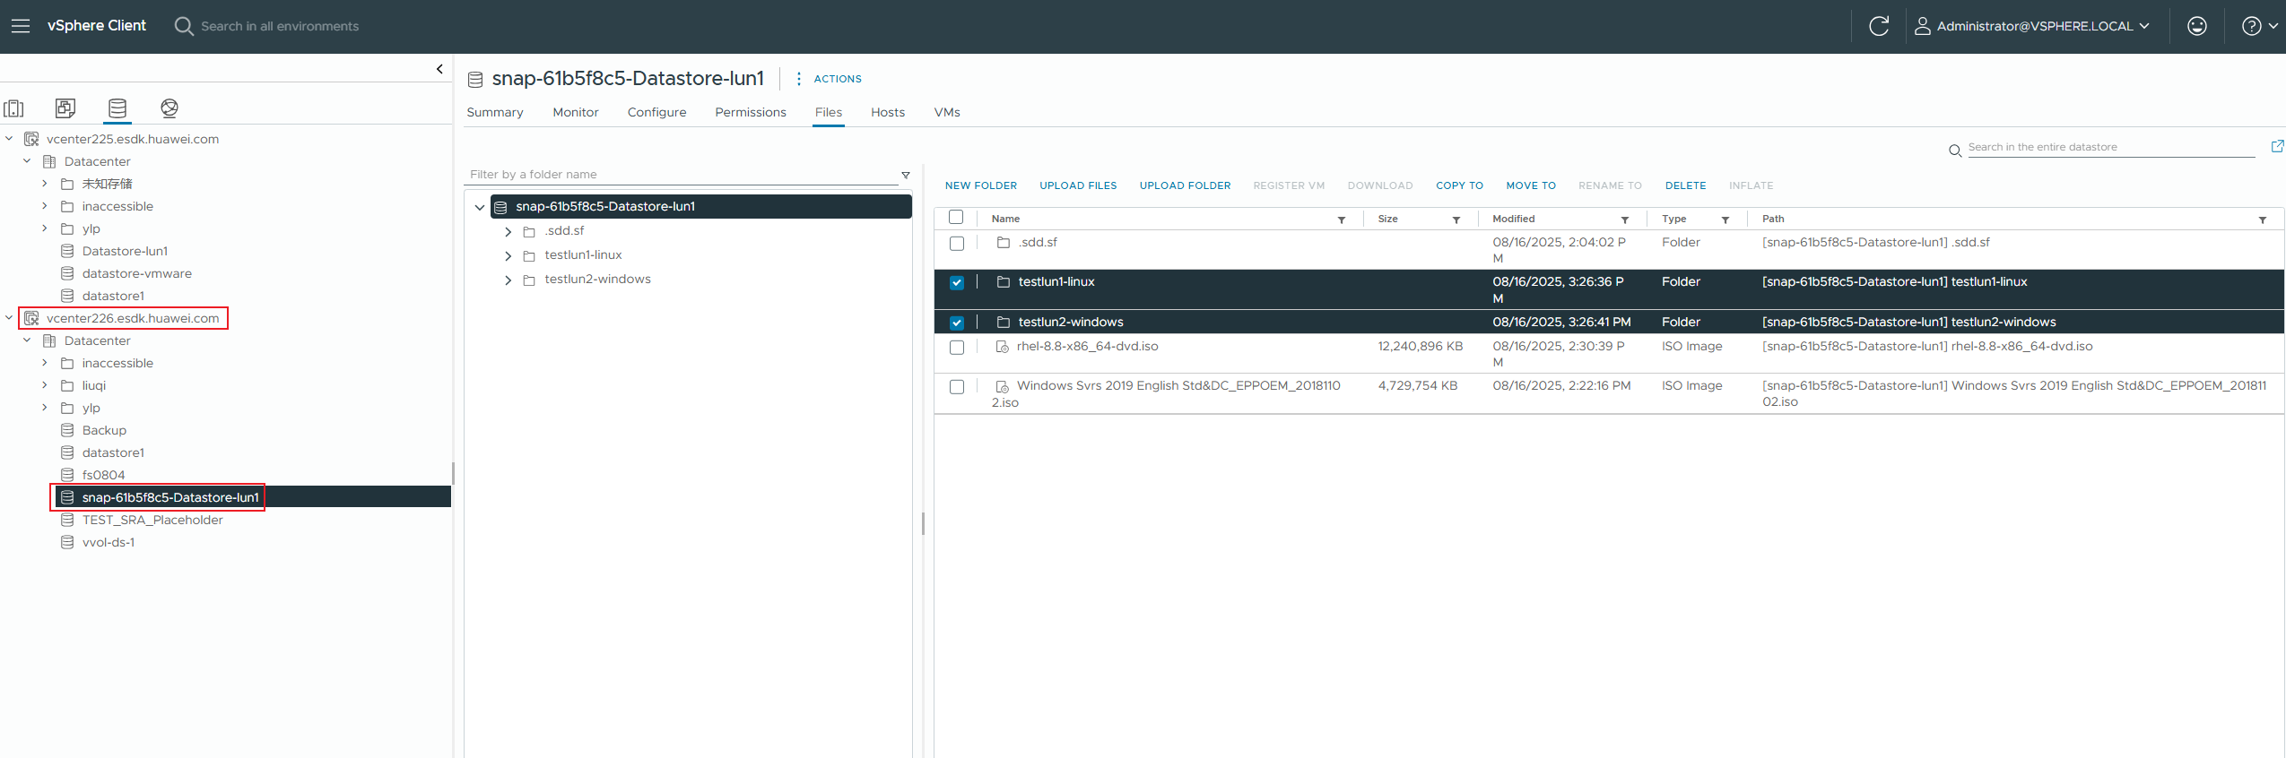Switch to Networking inventory view
The image size is (2286, 758).
coord(169,108)
